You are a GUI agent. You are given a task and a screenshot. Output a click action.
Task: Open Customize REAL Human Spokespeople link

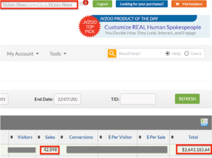click(153, 27)
